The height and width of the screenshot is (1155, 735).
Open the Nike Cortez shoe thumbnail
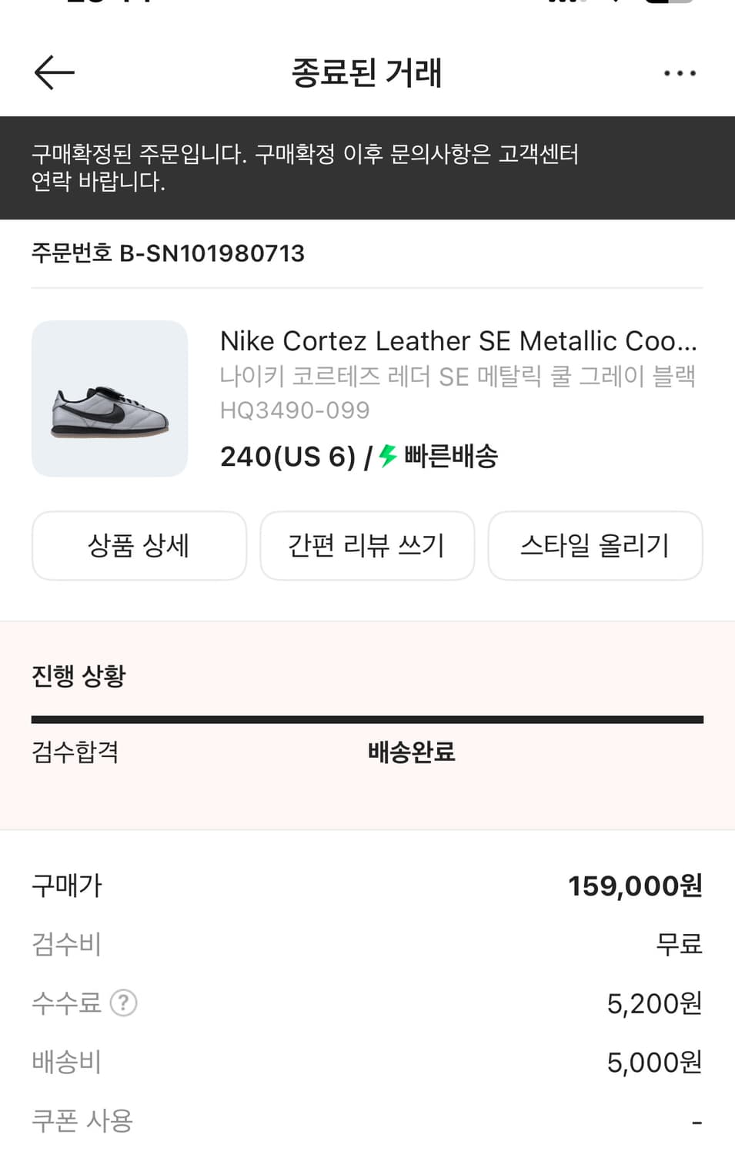pyautogui.click(x=109, y=398)
